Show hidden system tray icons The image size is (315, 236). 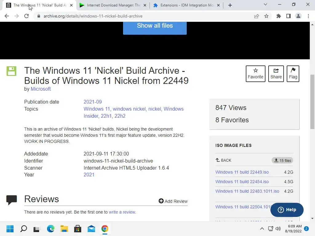pyautogui.click(x=262, y=229)
